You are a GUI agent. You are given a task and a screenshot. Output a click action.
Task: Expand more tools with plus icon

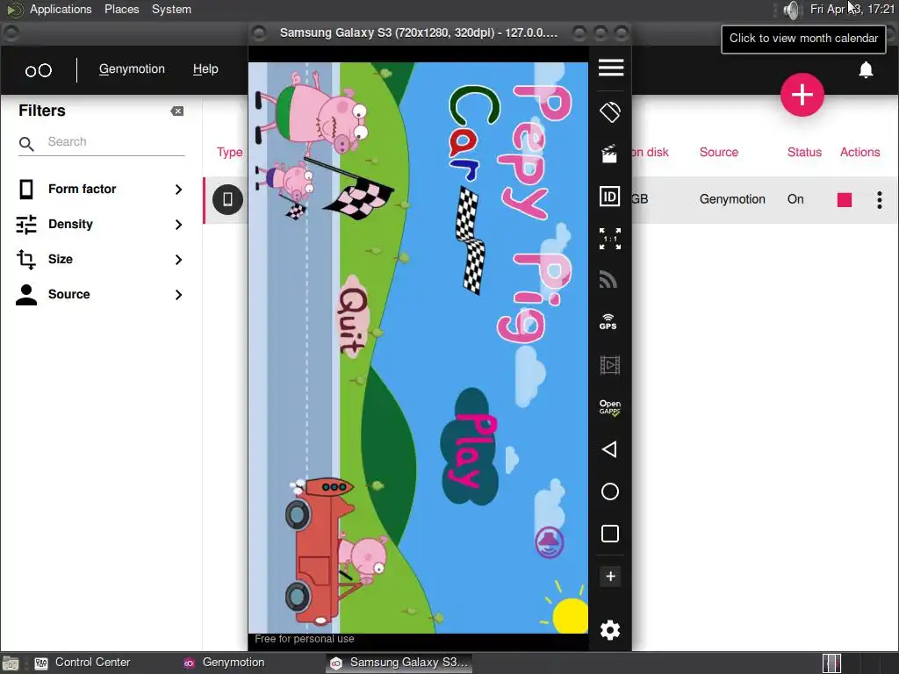pos(611,576)
